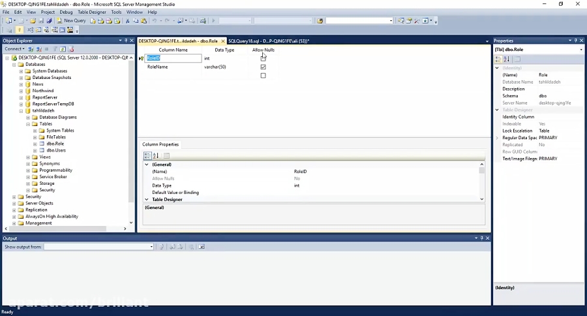This screenshot has height=316, width=587.
Task: Click the Filter funnel icon in Object Explorer
Action: pos(55,49)
